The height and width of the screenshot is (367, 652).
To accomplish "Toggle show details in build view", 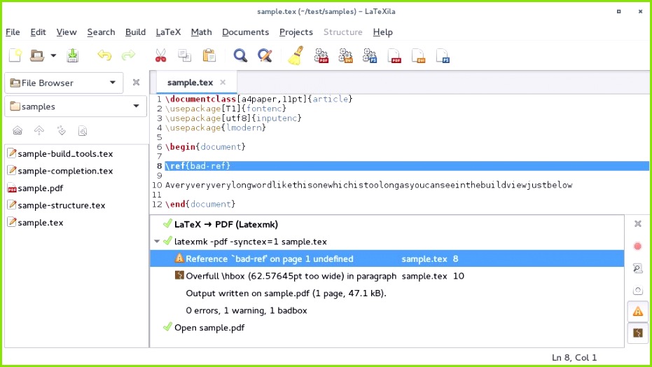I will (637, 268).
